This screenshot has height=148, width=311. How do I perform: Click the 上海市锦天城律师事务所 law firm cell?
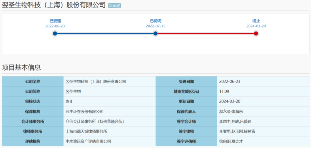86,131
